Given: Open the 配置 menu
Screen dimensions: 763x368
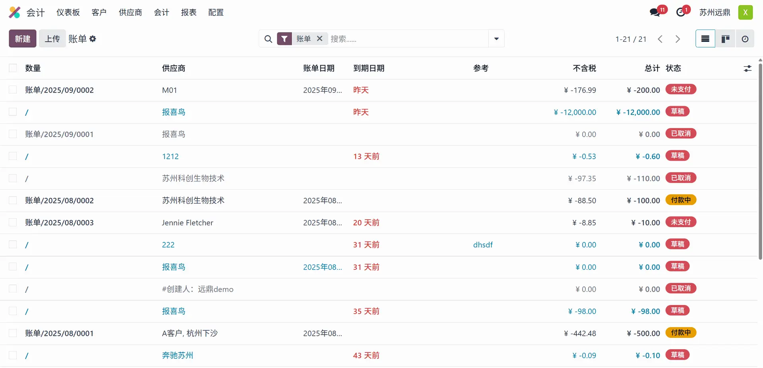Looking at the screenshot, I should click(216, 12).
